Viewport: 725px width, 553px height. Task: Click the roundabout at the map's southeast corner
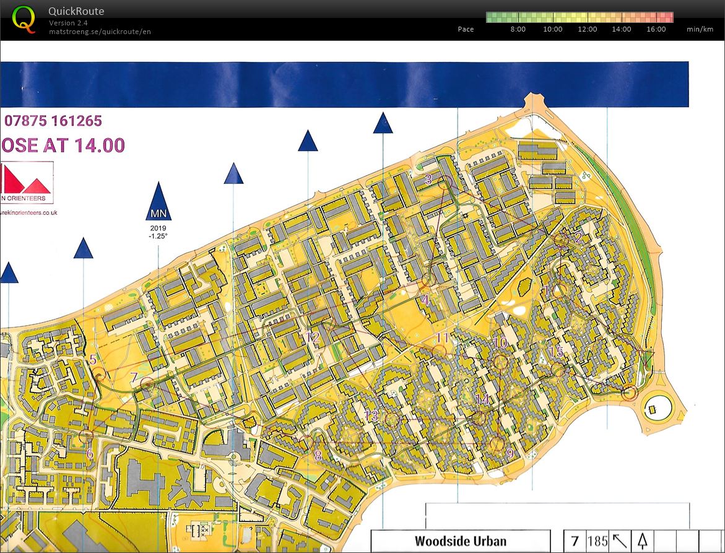(x=657, y=409)
